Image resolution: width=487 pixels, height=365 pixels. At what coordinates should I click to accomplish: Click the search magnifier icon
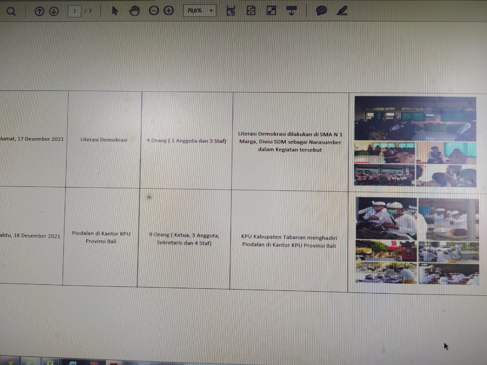[11, 11]
